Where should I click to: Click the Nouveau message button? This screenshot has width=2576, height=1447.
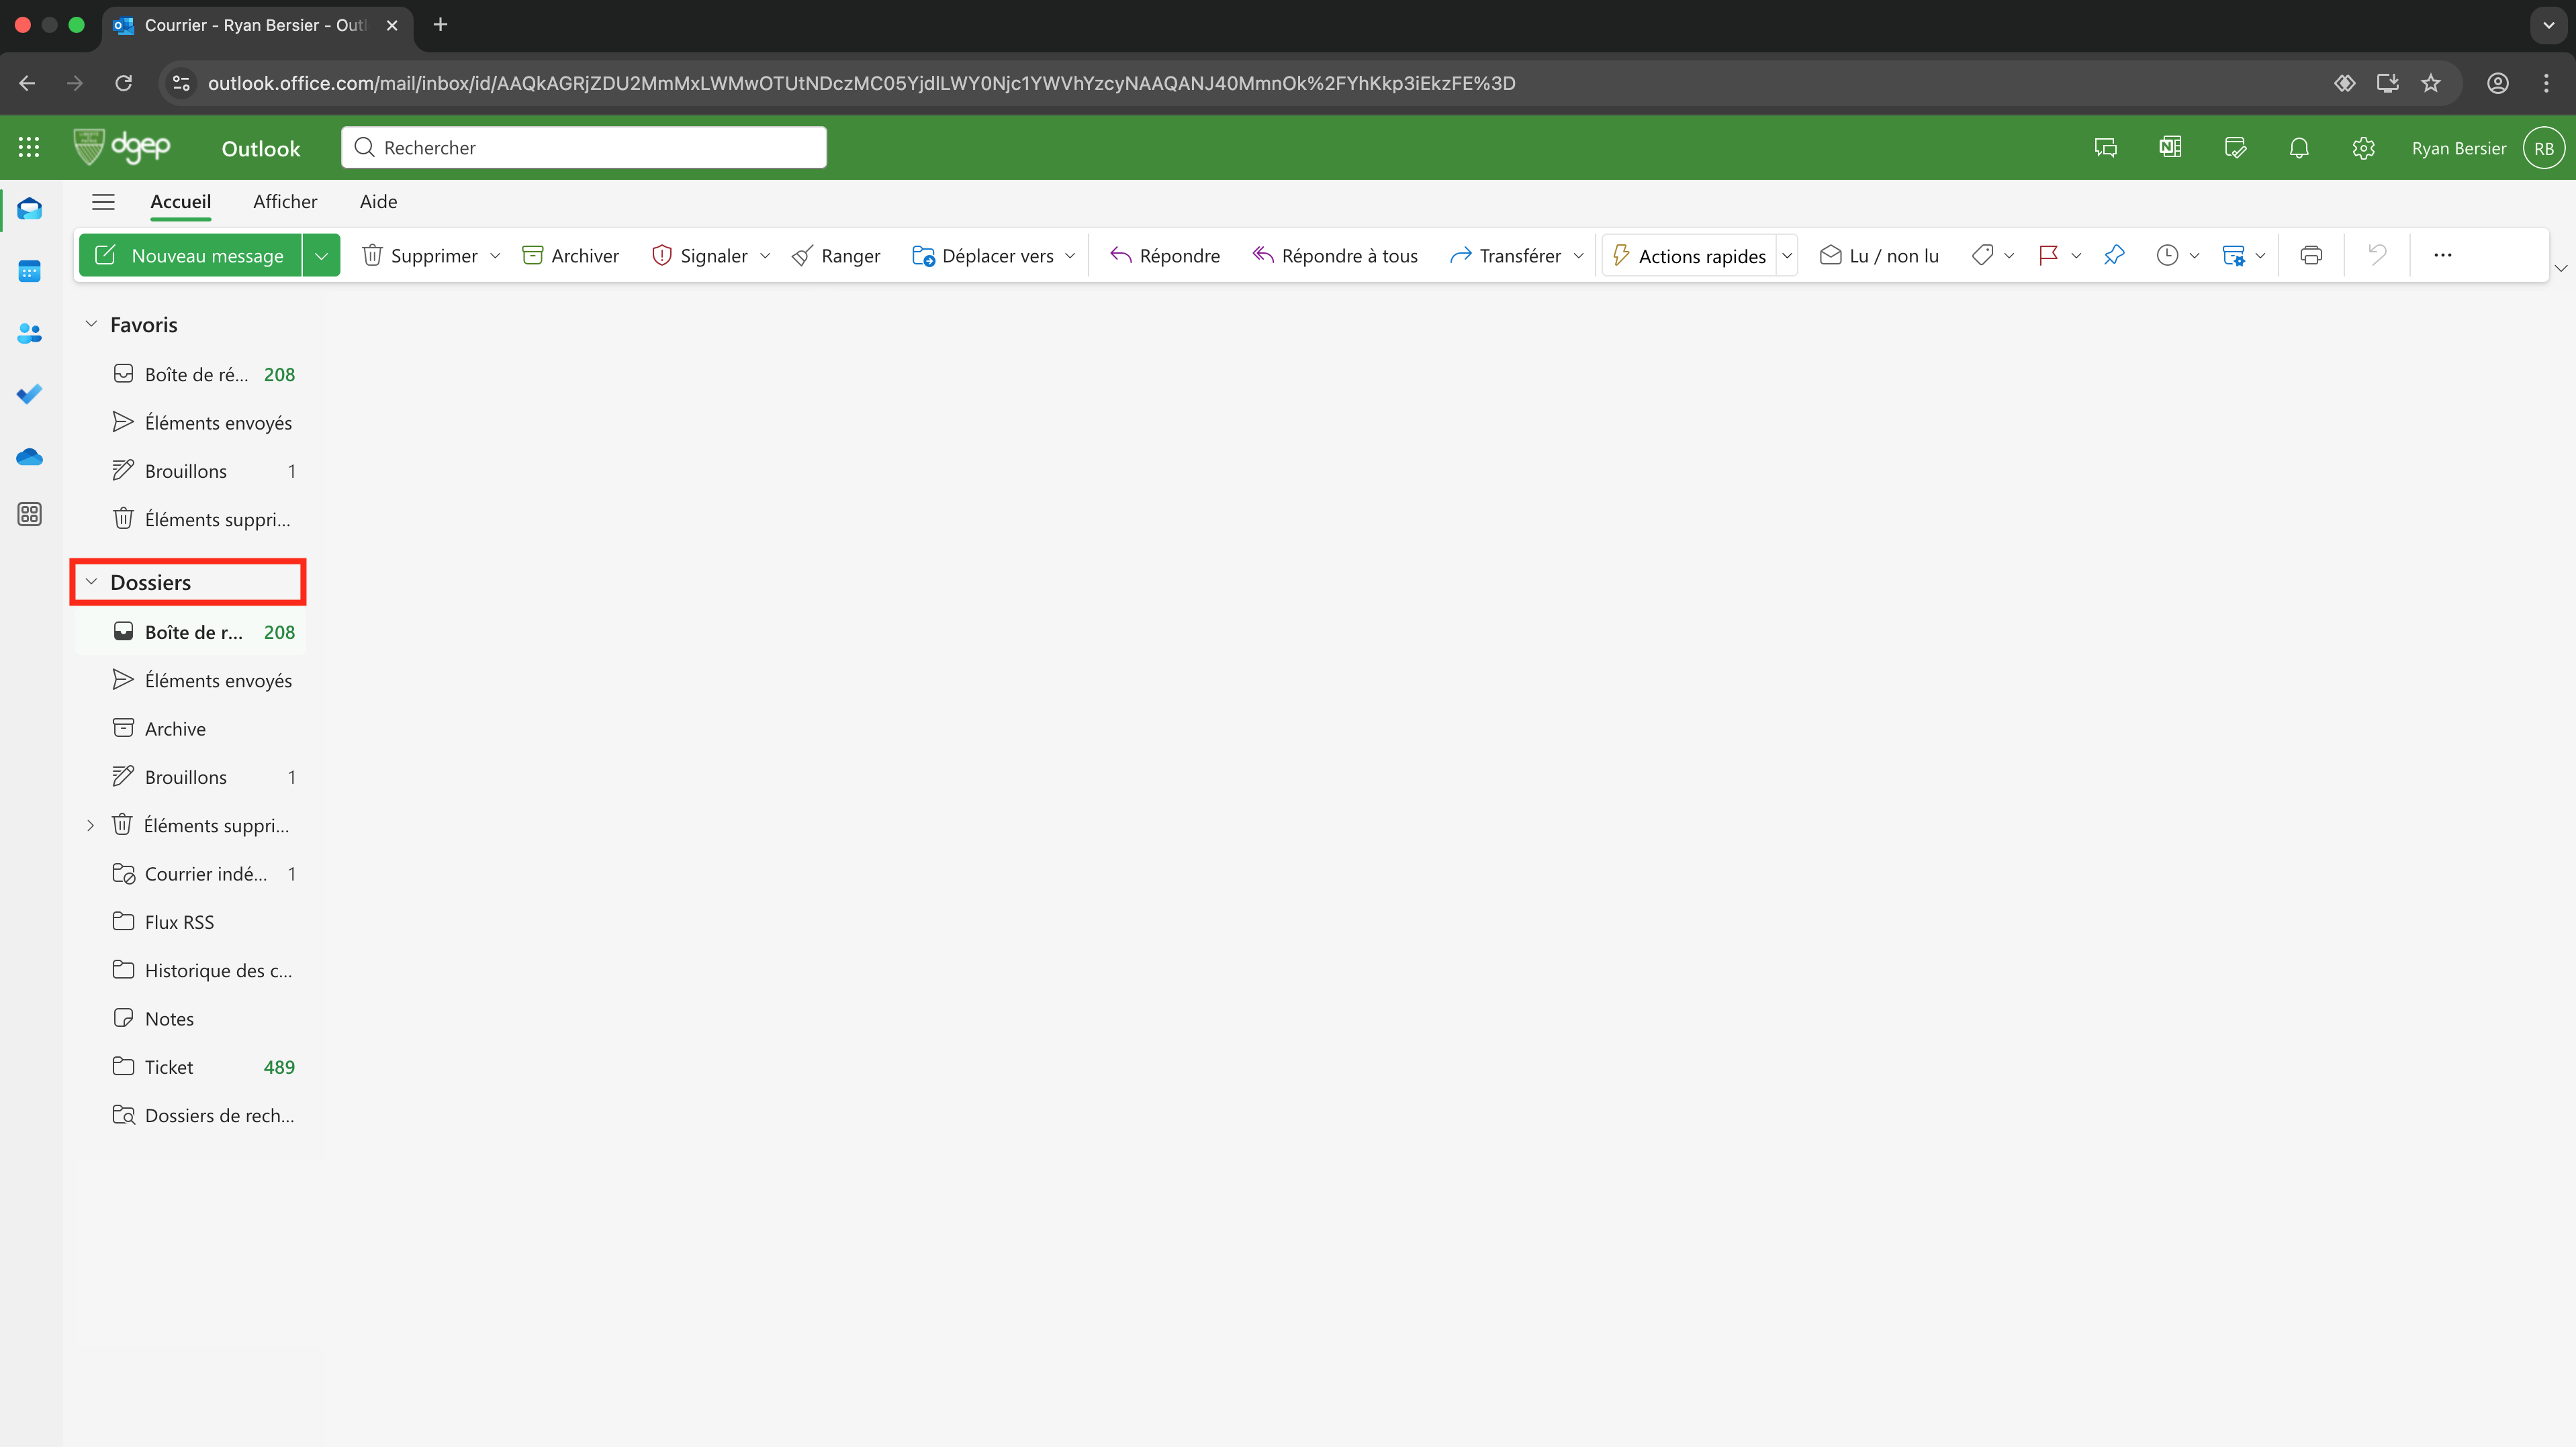(x=190, y=256)
